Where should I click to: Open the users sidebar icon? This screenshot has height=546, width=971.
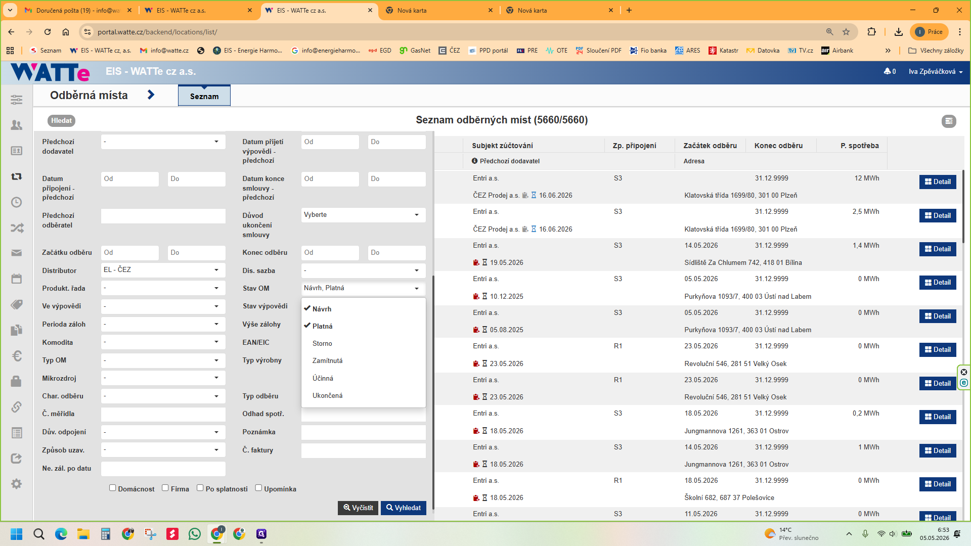(x=17, y=125)
